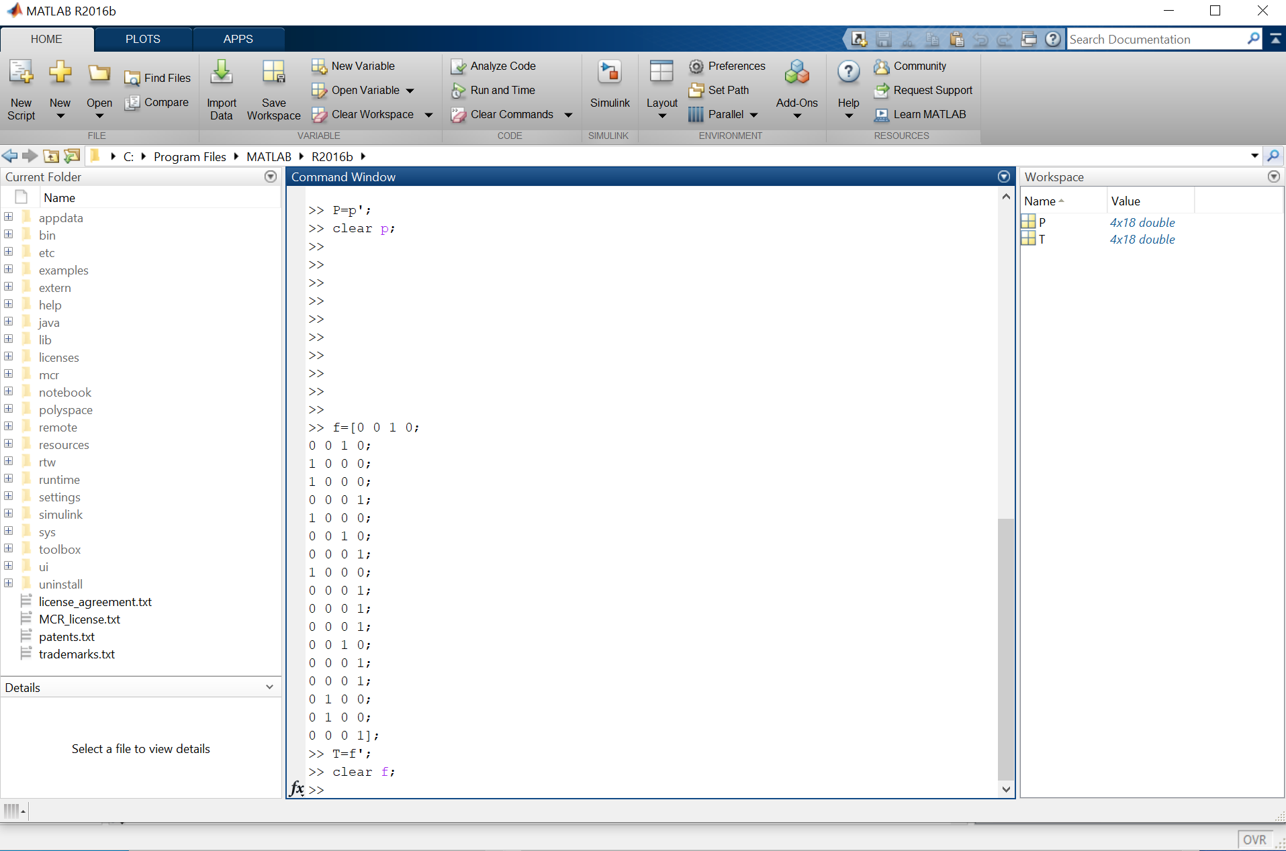Click the quick access undo icon
Screen dimensions: 1286x851
coord(980,40)
